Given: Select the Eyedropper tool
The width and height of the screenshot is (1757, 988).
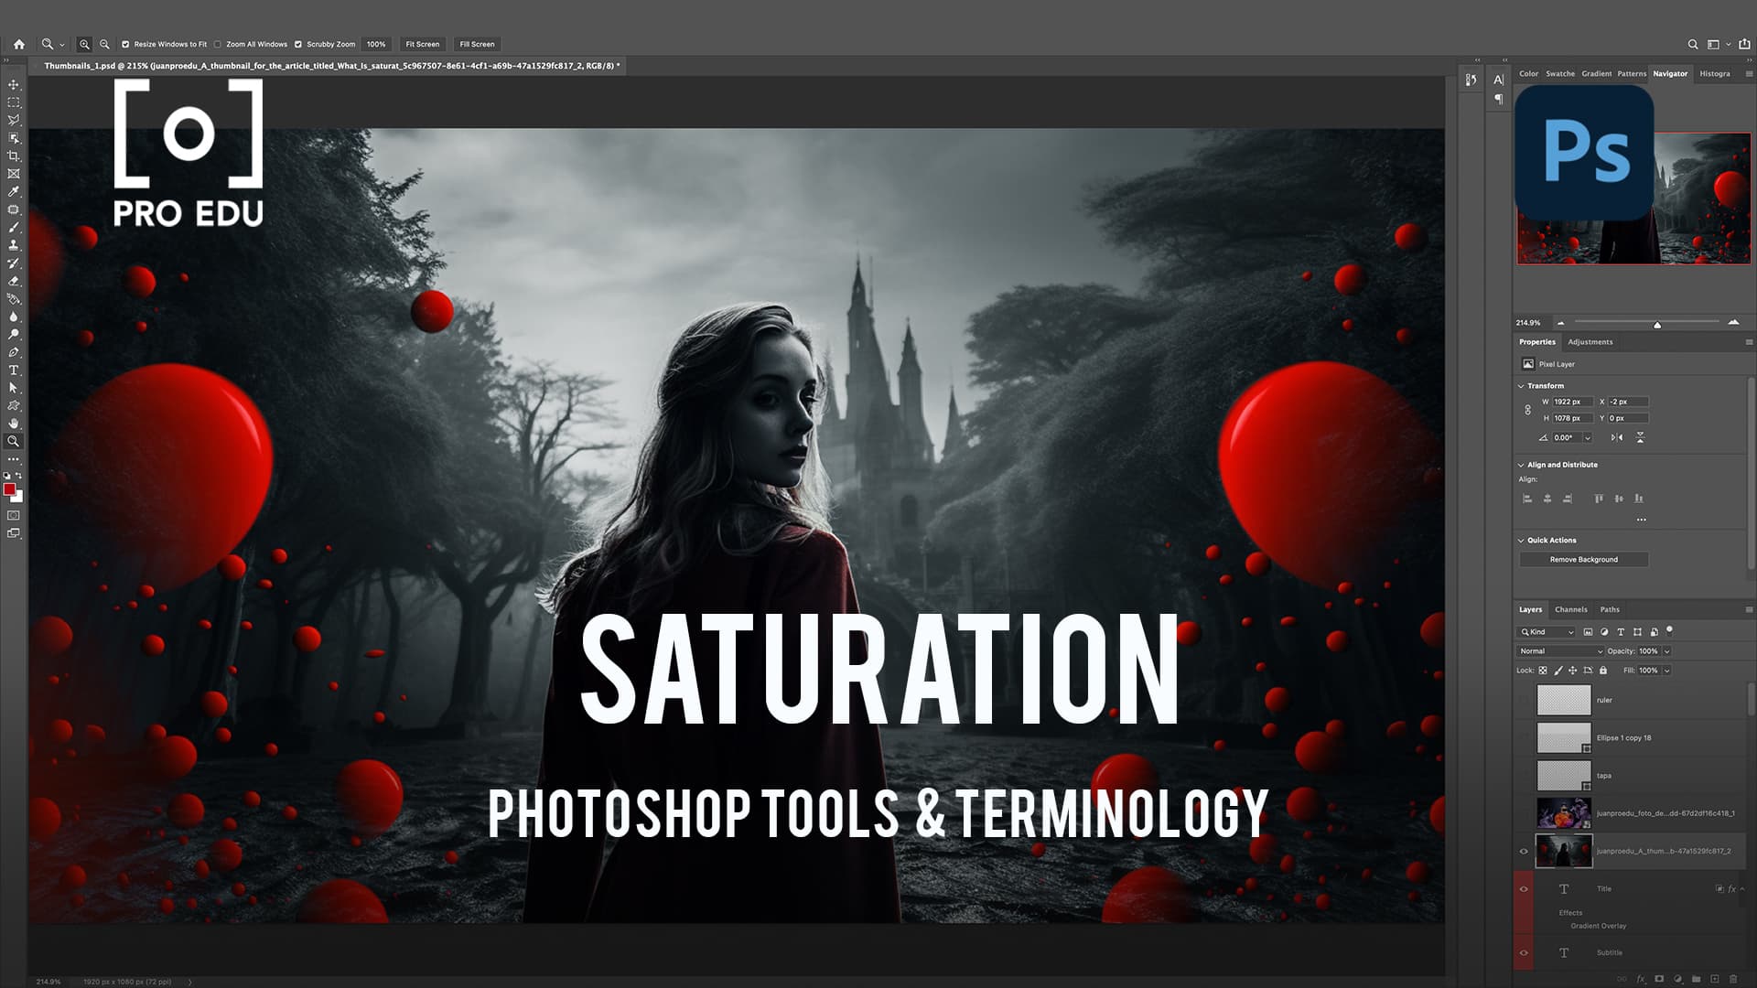Looking at the screenshot, I should pyautogui.click(x=13, y=192).
